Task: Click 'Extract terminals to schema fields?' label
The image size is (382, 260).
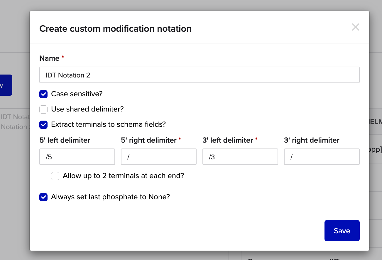Action: (108, 124)
